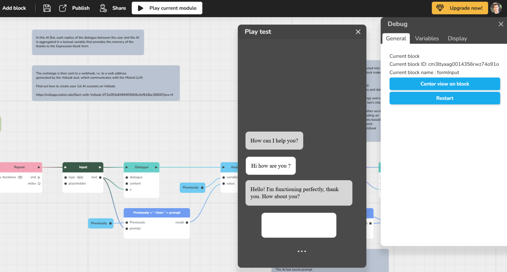
Task: Click the Assign block left flow arrow
Action: pyautogui.click(x=224, y=167)
